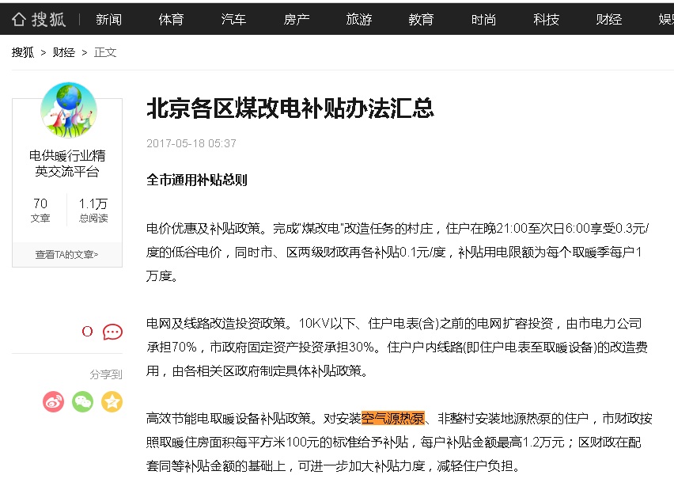Share article to Weibo
Screen dimensions: 674x490
click(53, 401)
